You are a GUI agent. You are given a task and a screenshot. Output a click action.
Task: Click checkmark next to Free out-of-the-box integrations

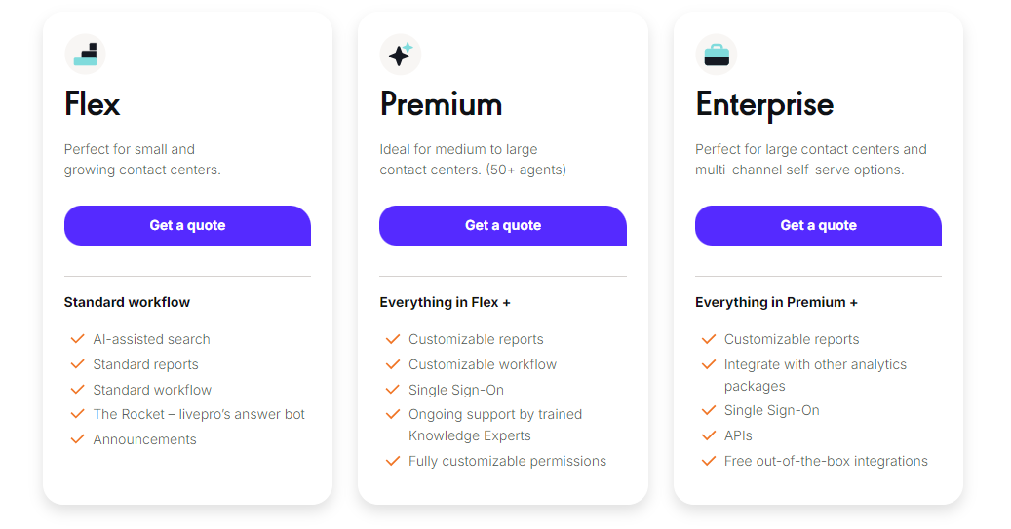click(x=709, y=462)
